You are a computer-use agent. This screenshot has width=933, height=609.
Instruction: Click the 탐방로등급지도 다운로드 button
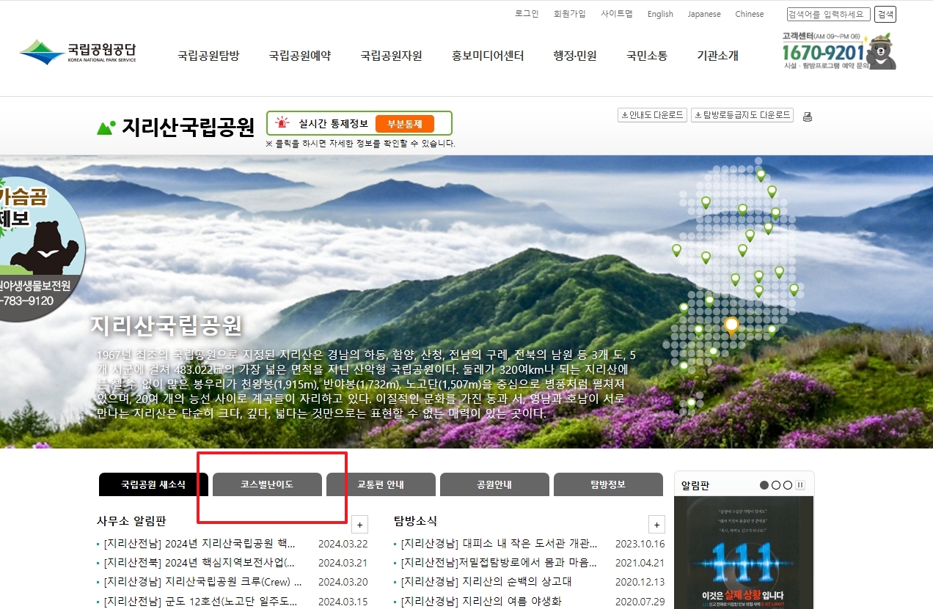[742, 115]
